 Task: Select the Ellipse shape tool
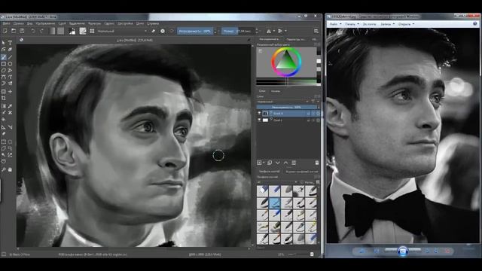[x=10, y=64]
